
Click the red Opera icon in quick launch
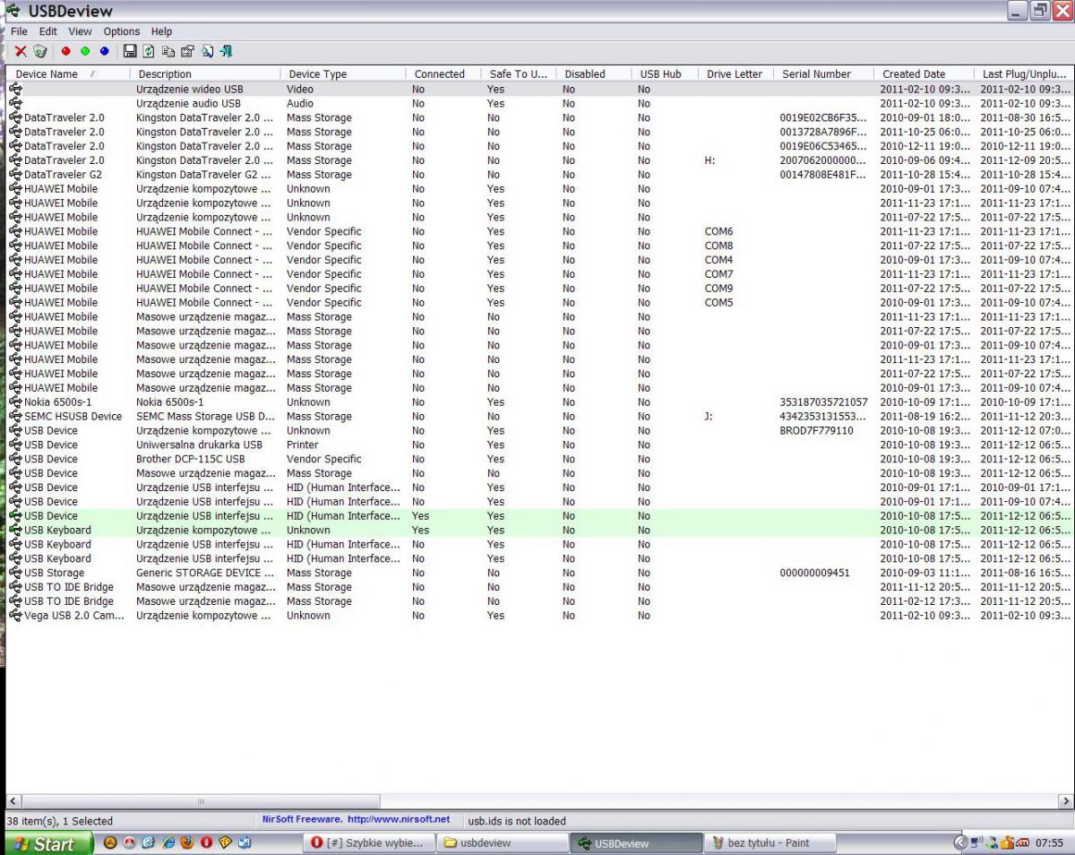[x=206, y=843]
